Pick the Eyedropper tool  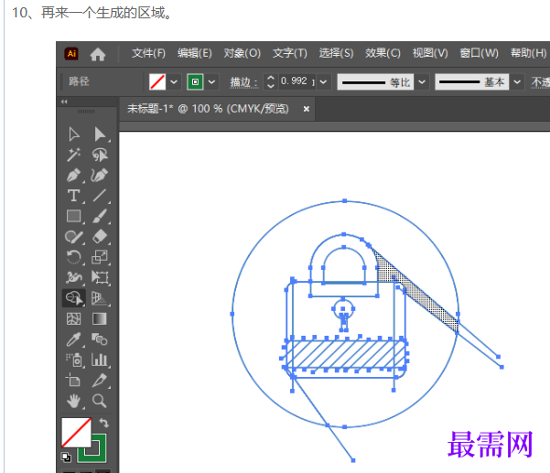point(73,339)
